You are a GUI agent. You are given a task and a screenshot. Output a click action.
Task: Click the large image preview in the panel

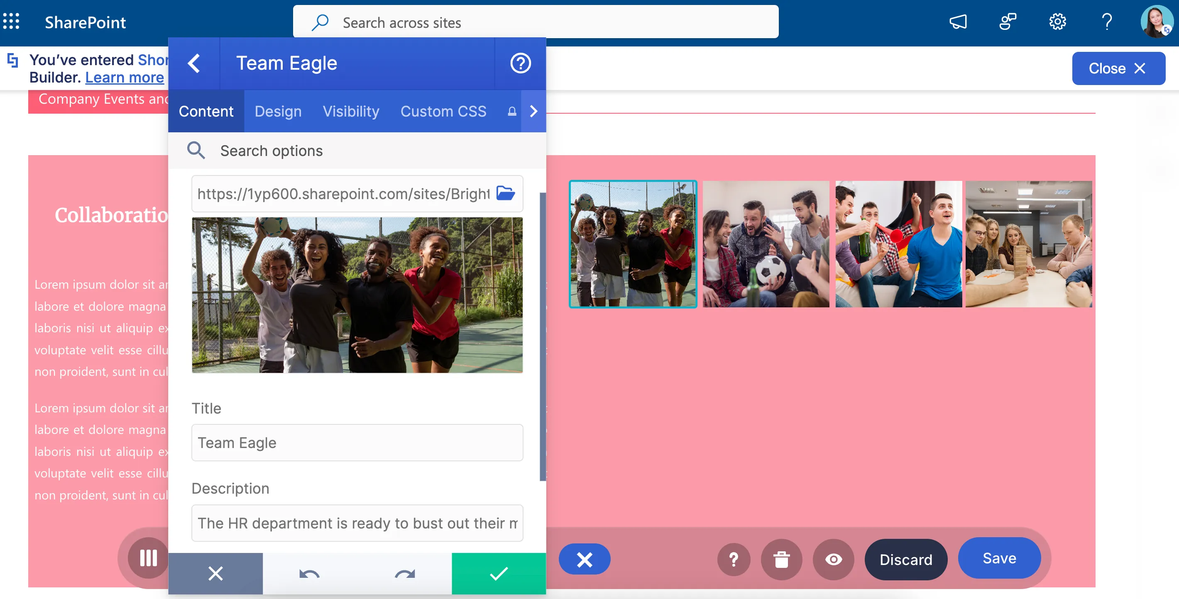(x=357, y=295)
